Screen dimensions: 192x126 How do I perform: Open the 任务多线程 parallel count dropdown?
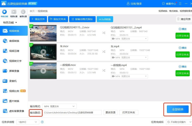[28, 122]
